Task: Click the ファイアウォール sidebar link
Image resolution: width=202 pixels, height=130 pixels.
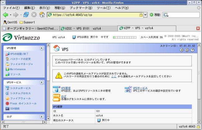Action: click(20, 98)
